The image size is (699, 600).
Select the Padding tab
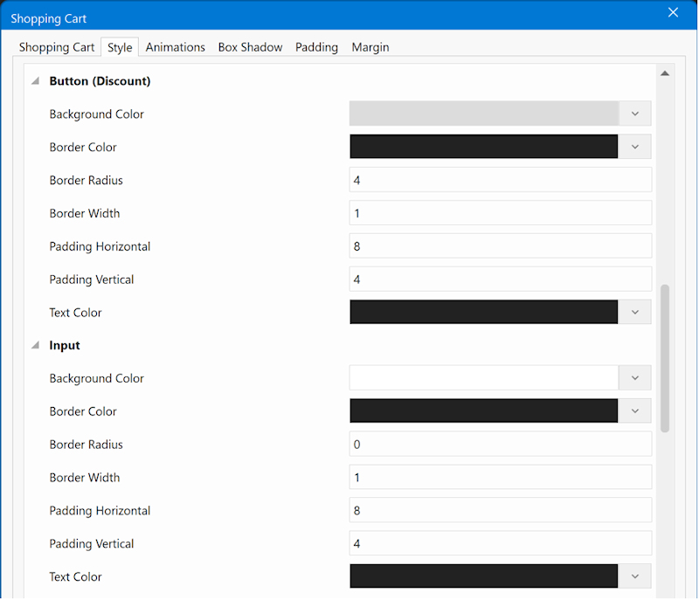click(316, 47)
